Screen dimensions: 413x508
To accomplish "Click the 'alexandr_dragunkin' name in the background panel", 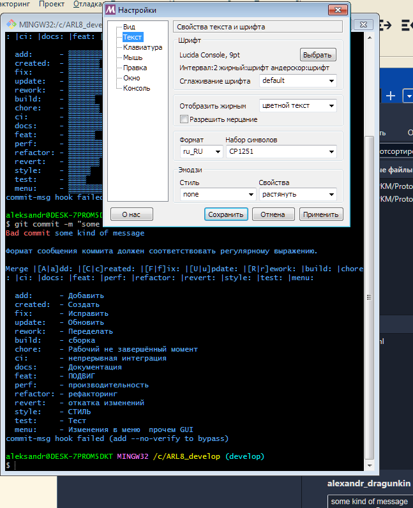I will 369,483.
